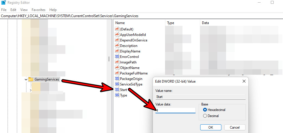The width and height of the screenshot is (283, 133).
Task: Select the GamingServices key label
Action: click(x=47, y=79)
